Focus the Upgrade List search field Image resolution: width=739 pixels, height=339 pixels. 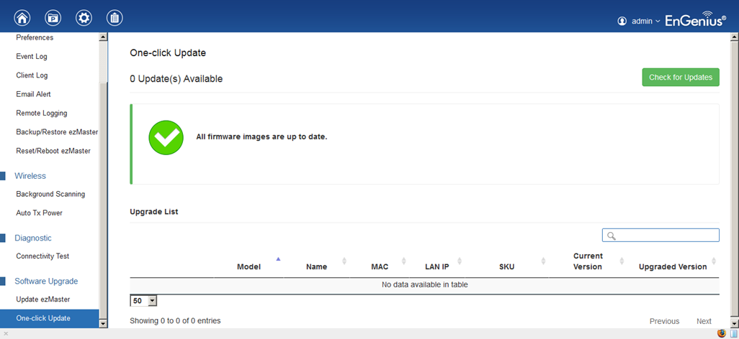click(x=660, y=235)
